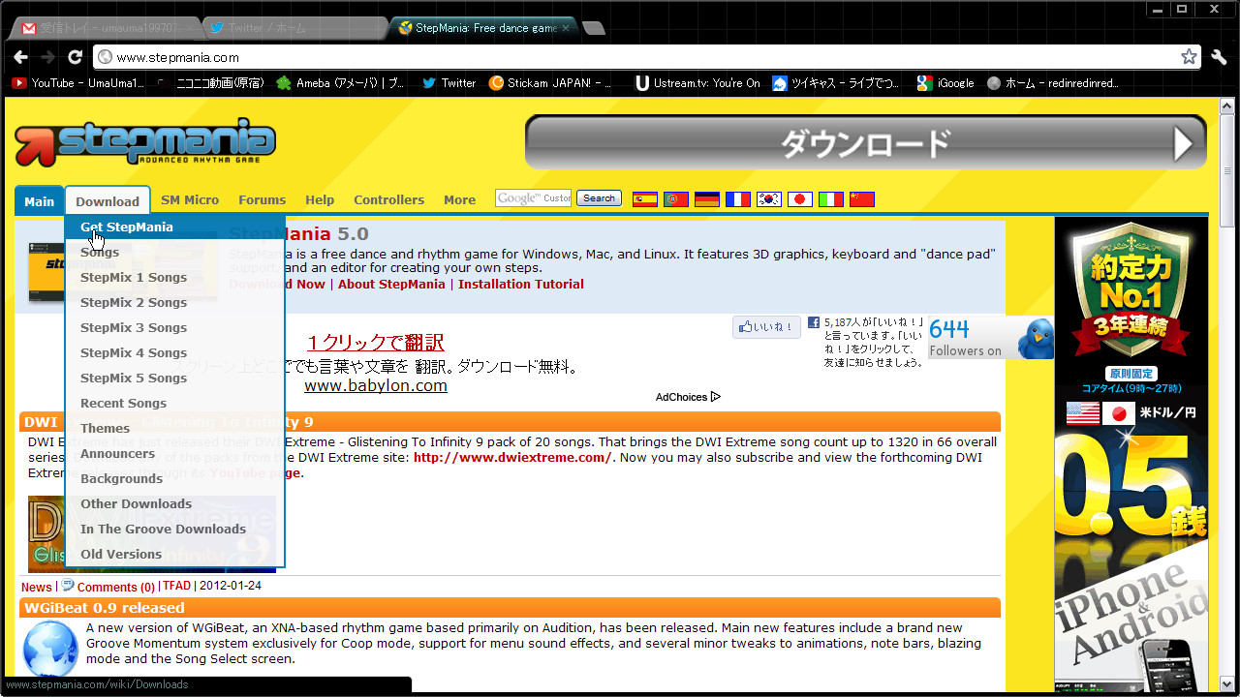Choose Get StepMania from dropdown
The height and width of the screenshot is (697, 1240).
tap(175, 227)
